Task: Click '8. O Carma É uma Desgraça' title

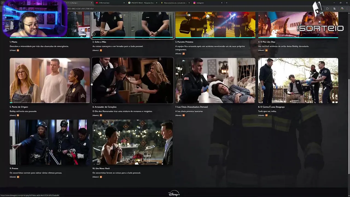Action: (x=271, y=107)
